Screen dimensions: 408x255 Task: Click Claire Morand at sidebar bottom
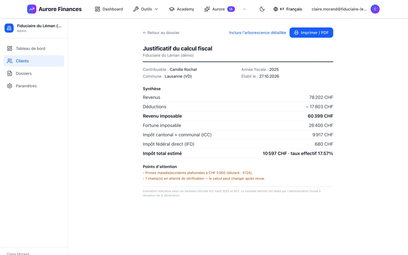(x=18, y=253)
